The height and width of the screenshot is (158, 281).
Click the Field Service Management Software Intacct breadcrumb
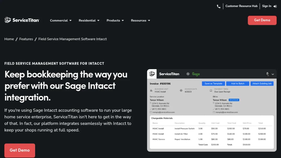[73, 39]
